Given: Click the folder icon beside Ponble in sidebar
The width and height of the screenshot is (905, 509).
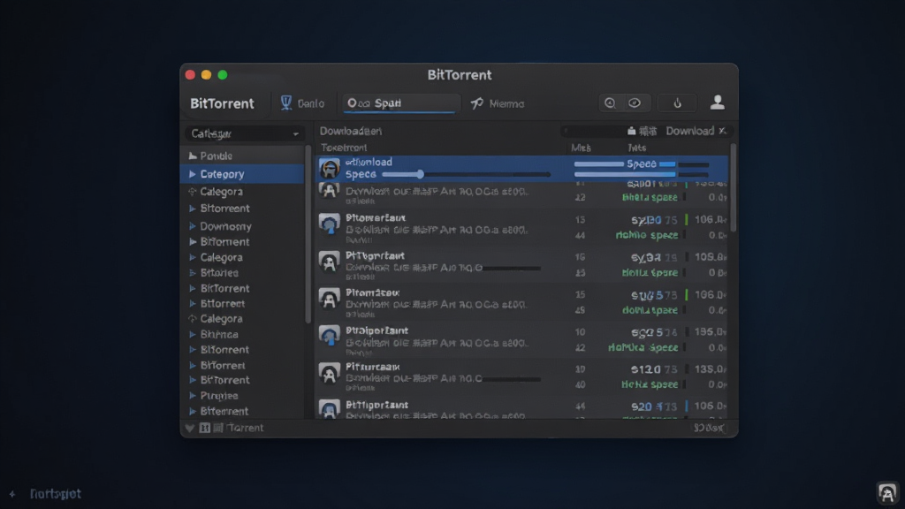Looking at the screenshot, I should [x=193, y=156].
